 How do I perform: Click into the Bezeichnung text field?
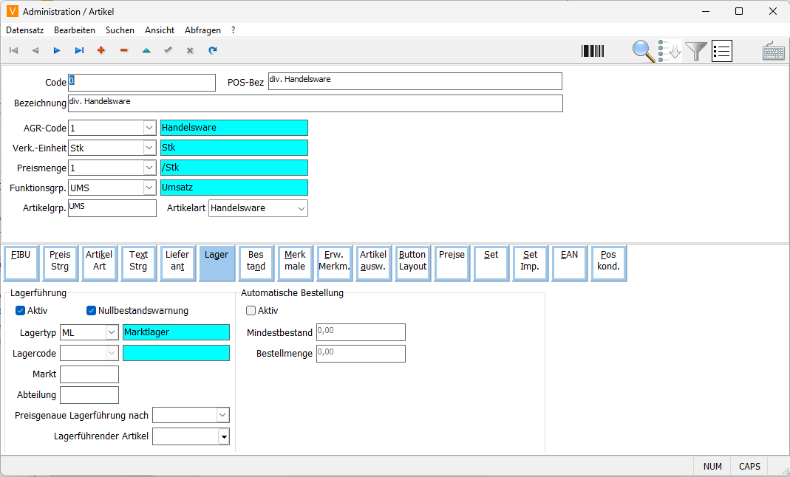pos(315,103)
